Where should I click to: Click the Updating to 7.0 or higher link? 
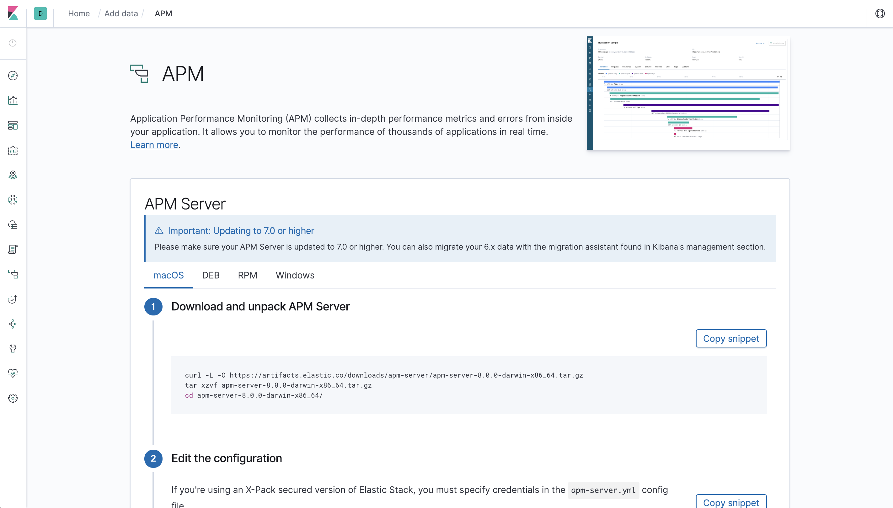(x=241, y=230)
